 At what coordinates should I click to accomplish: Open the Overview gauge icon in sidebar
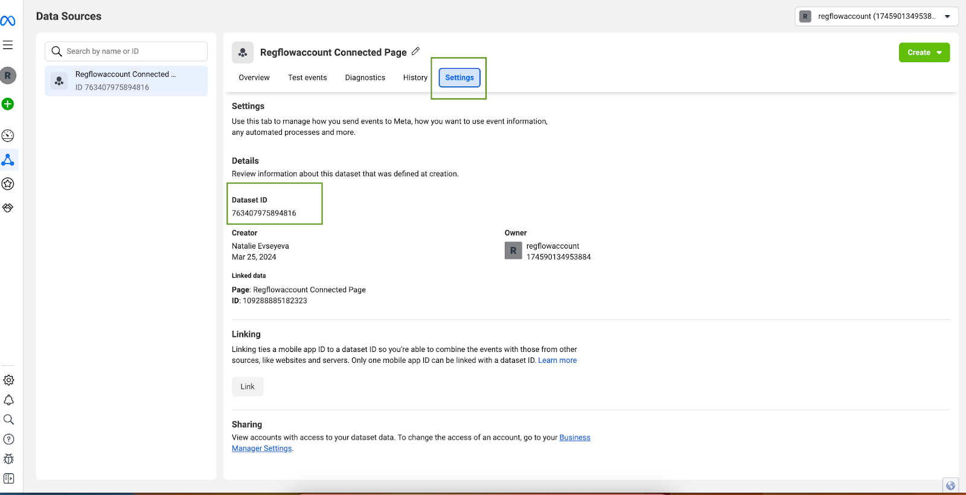pos(8,135)
